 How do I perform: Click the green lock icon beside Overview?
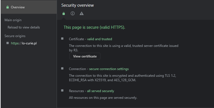8,7
